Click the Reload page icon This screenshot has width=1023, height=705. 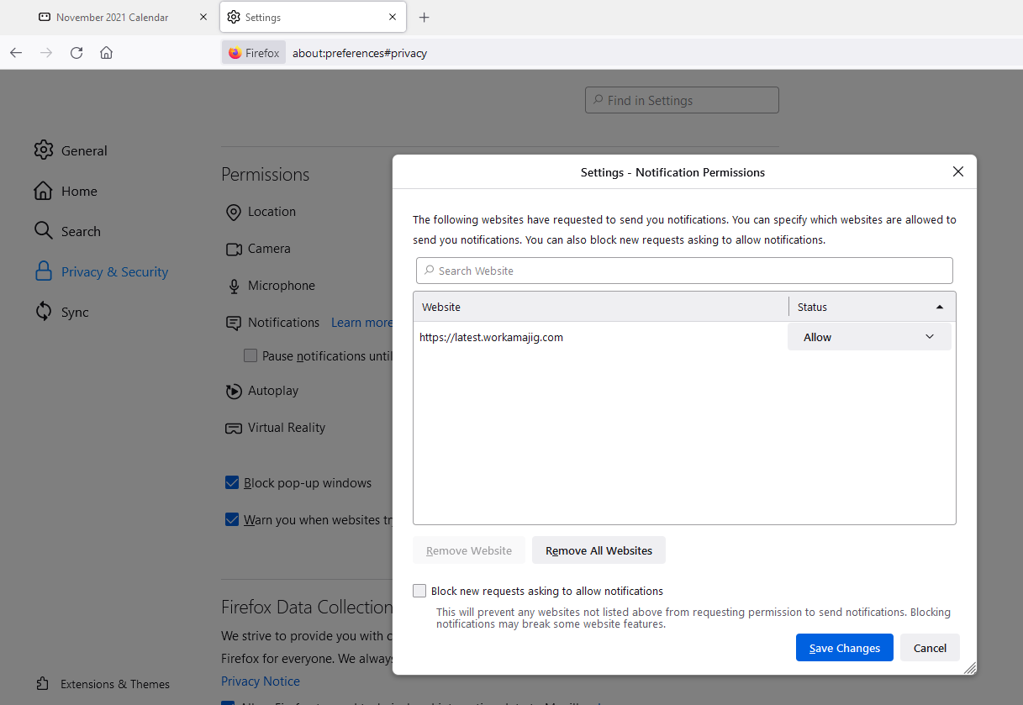pyautogui.click(x=76, y=53)
